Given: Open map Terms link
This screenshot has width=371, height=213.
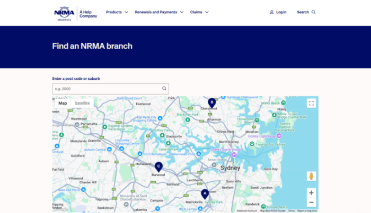Looking at the screenshot, I should (x=291, y=211).
